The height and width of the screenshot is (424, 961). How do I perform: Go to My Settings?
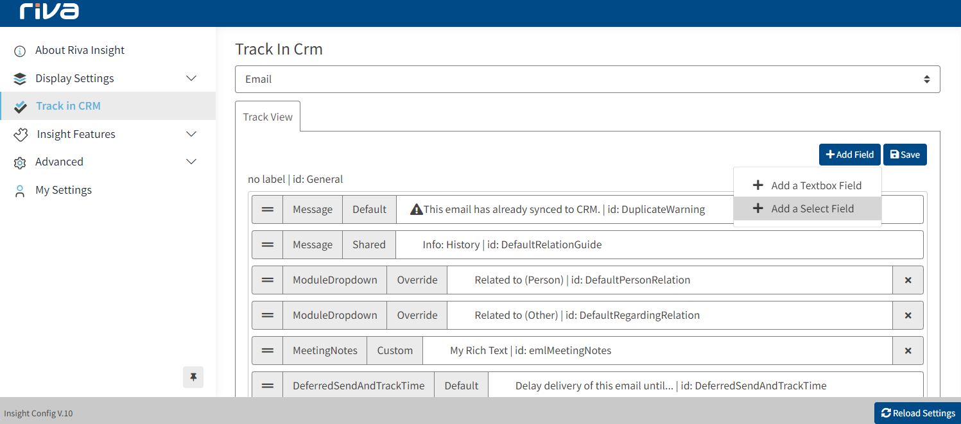[63, 190]
